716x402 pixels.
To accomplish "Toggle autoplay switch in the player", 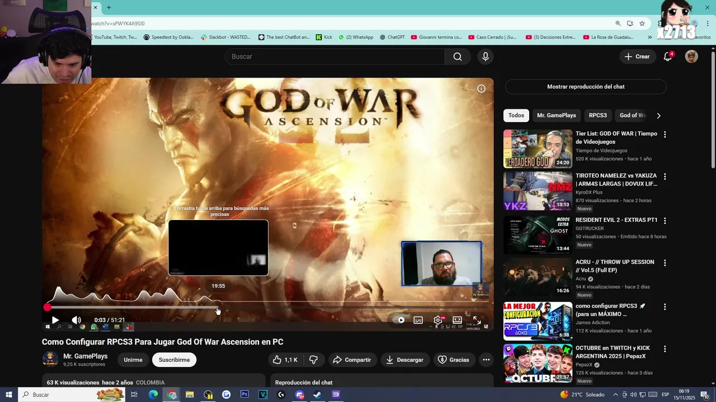I will tap(398, 320).
